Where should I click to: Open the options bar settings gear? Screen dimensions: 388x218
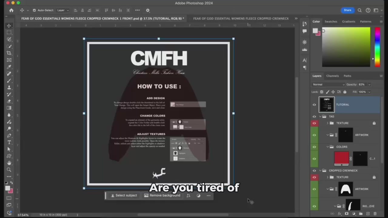pyautogui.click(x=148, y=10)
